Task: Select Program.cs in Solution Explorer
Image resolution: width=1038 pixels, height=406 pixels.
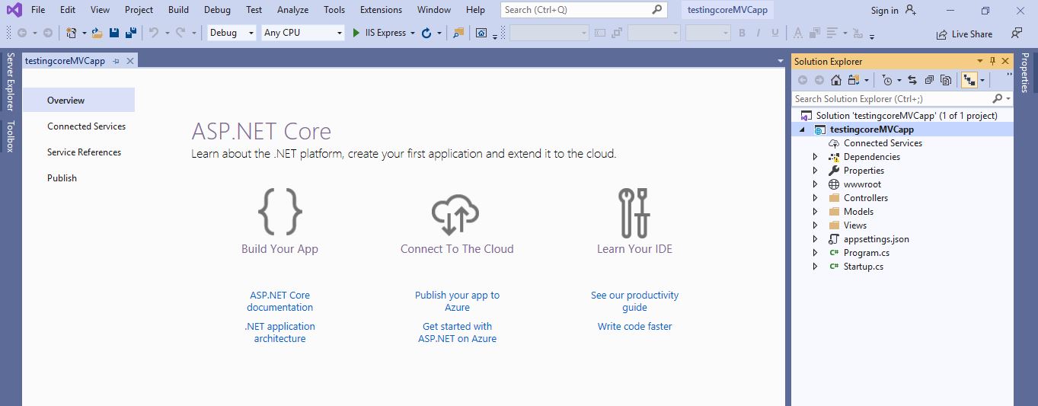Action: tap(866, 253)
